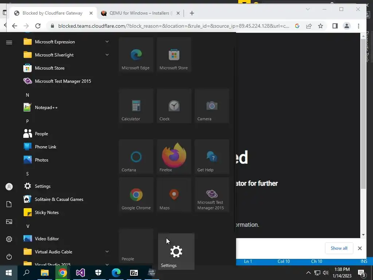Image resolution: width=373 pixels, height=280 pixels.
Task: Open a new Chrome tab
Action: [192, 13]
